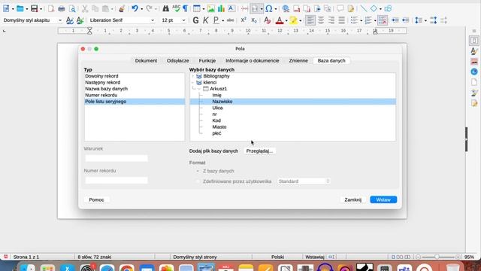The width and height of the screenshot is (481, 271).
Task: Justify the paragraph text
Action: (341, 20)
